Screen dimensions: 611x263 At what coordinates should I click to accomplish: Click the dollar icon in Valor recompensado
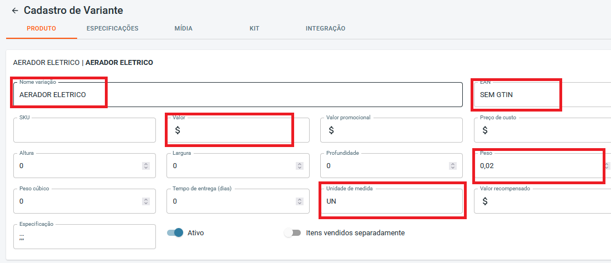pyautogui.click(x=485, y=201)
